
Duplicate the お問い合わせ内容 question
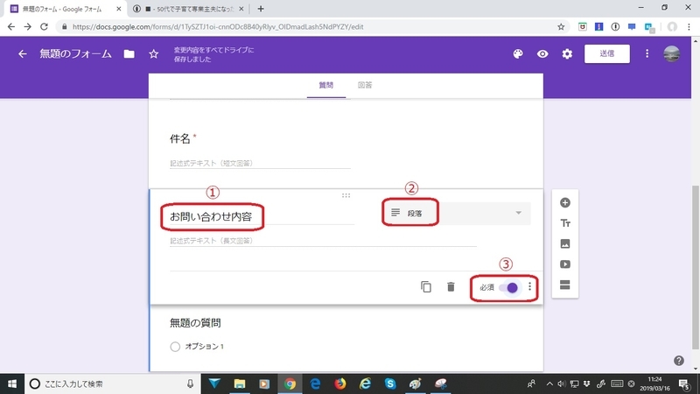[x=426, y=287]
